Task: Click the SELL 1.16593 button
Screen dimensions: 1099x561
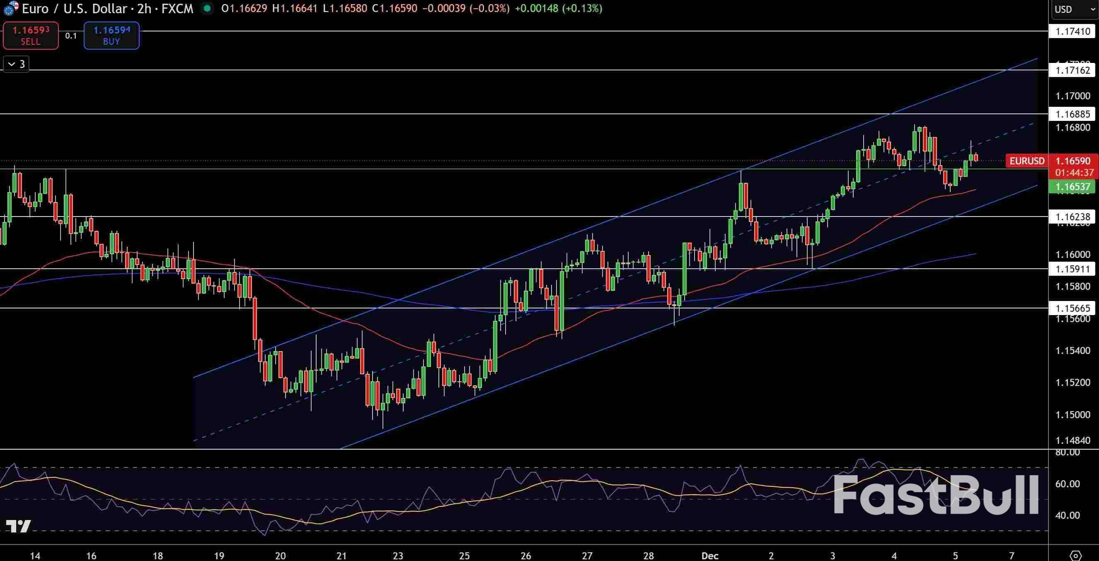Action: 31,35
